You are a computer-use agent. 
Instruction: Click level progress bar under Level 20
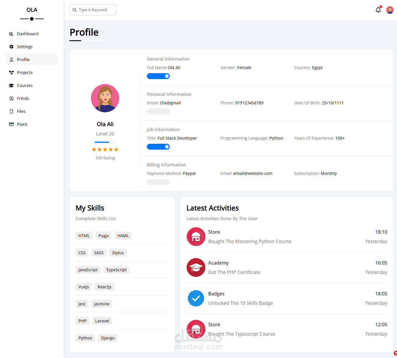pyautogui.click(x=105, y=142)
